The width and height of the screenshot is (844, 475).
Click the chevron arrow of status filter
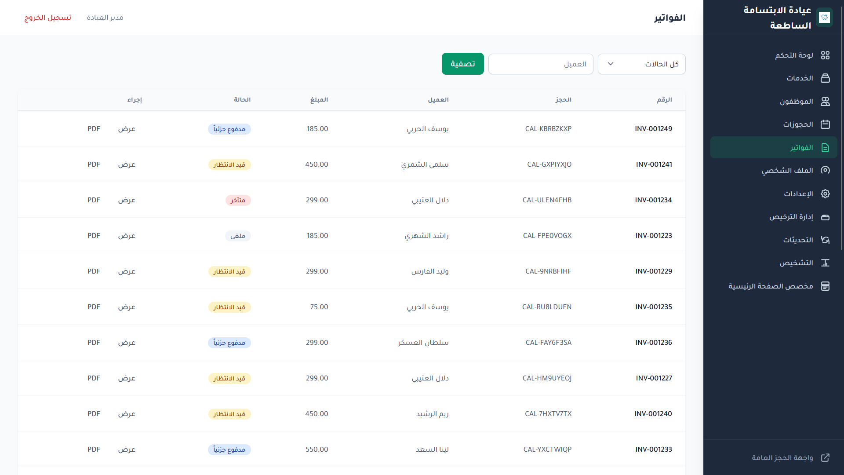[611, 64]
